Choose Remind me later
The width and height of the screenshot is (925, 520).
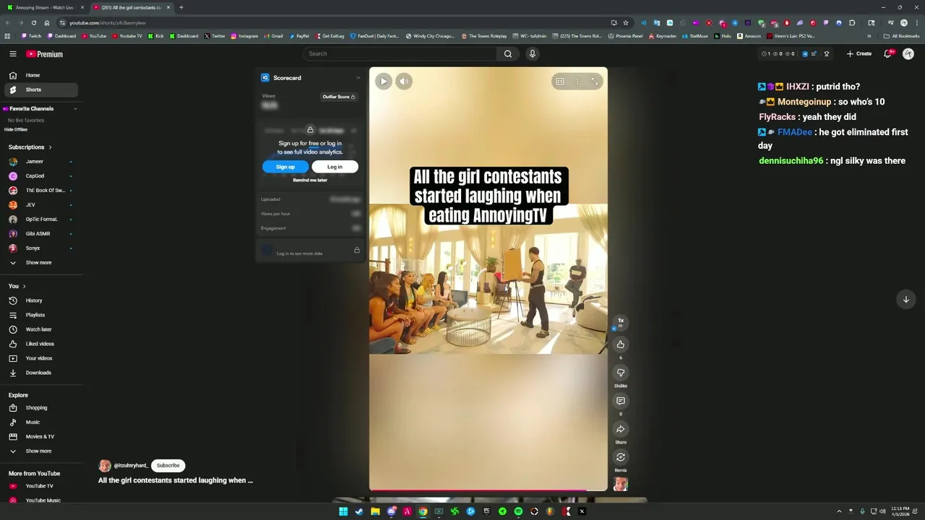coord(310,180)
